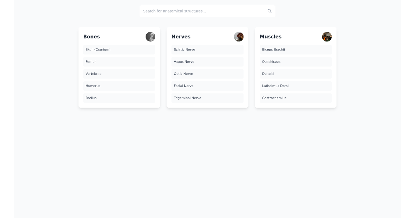The image size is (415, 218).
Task: Open the Optic Nerve item
Action: tap(207, 74)
